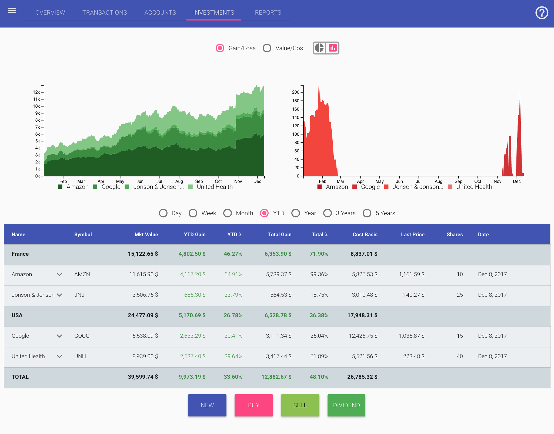This screenshot has width=554, height=434.
Task: Toggle Google in the green chart legend
Action: tap(111, 187)
